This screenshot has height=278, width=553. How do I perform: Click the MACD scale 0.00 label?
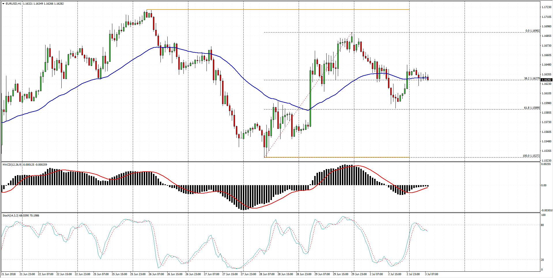pyautogui.click(x=543, y=185)
